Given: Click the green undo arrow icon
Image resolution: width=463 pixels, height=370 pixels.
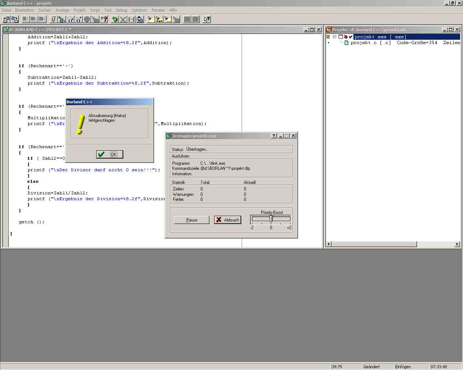Looking at the screenshot, I should pos(115,19).
